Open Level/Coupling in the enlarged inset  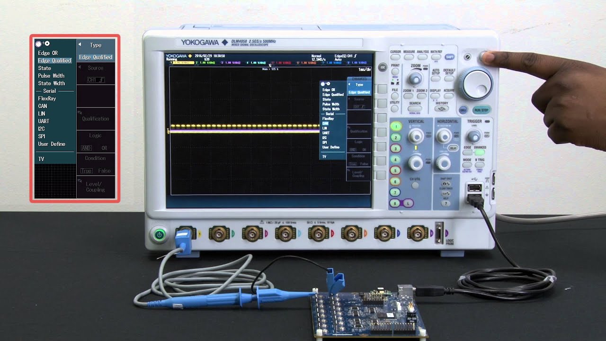point(96,187)
